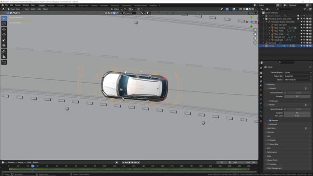This screenshot has height=176, width=313.
Task: Click the viewport Options button
Action: coord(252,13)
